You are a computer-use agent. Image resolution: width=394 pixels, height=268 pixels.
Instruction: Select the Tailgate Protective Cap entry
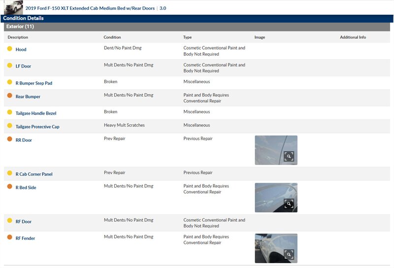[37, 127]
